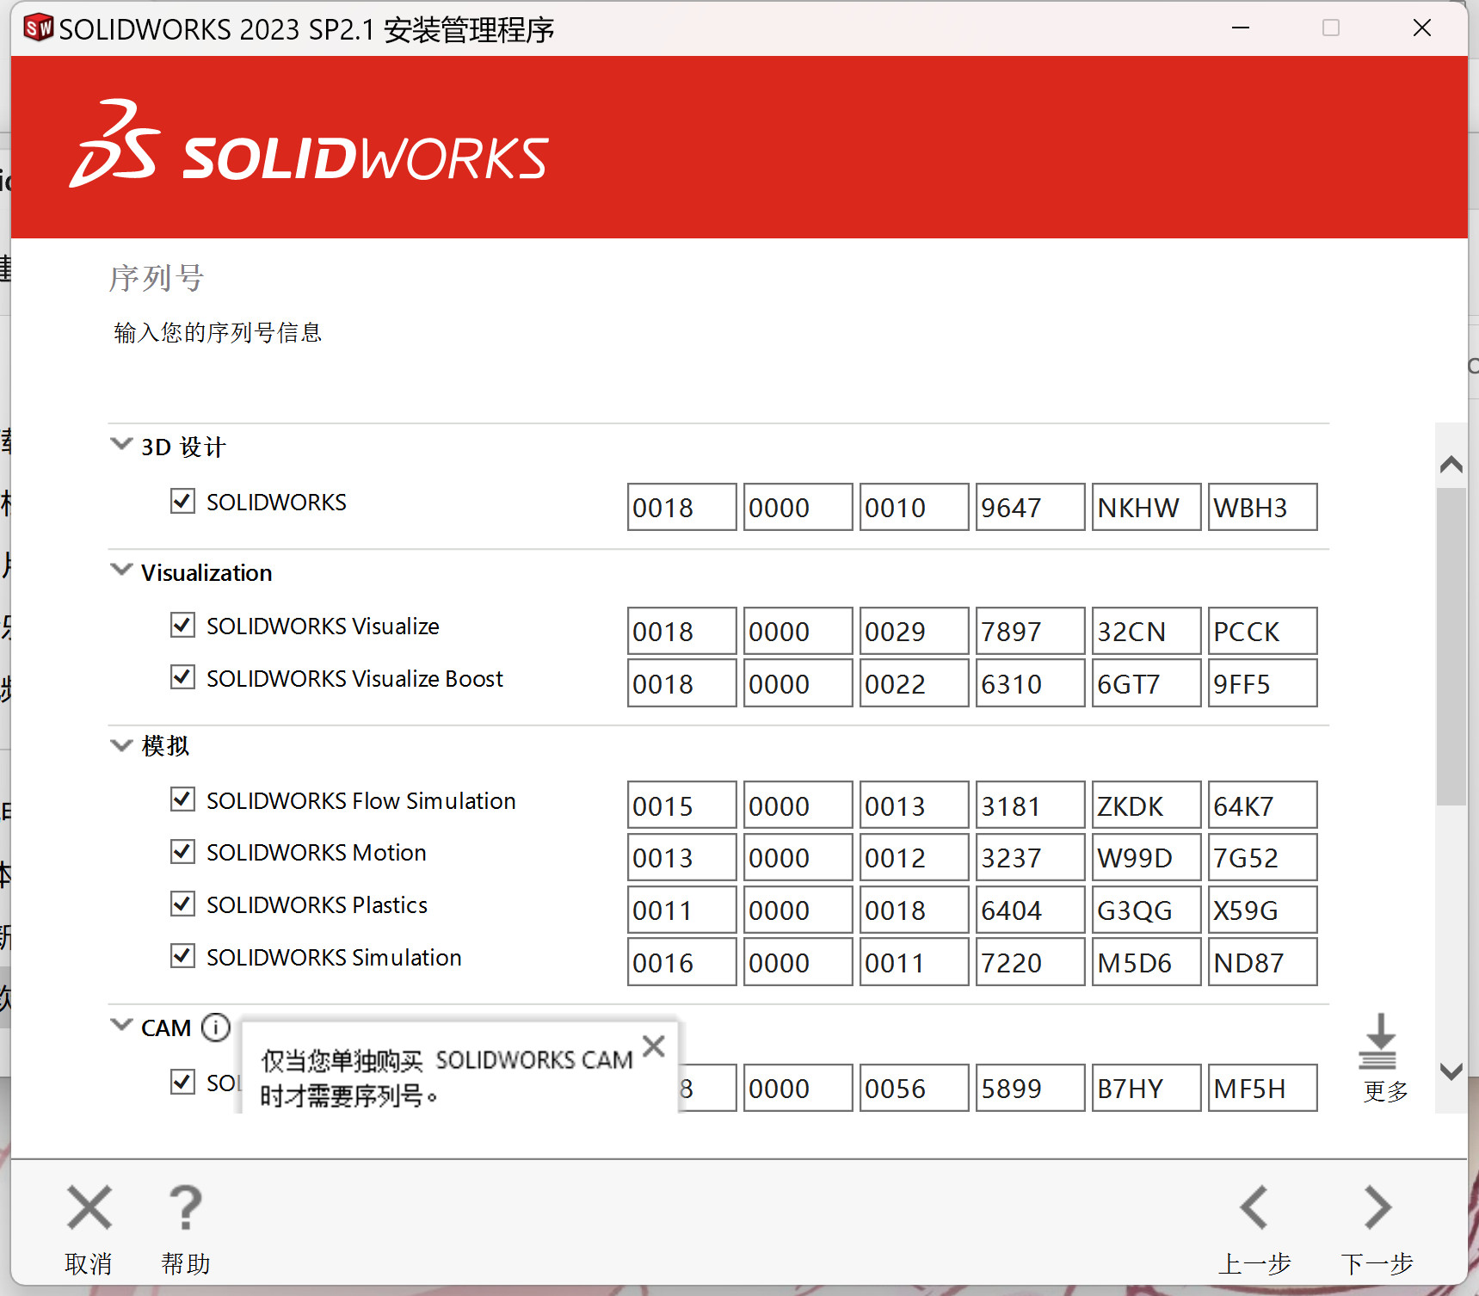The height and width of the screenshot is (1296, 1479).
Task: Collapse the Visualization section
Action: click(x=121, y=571)
